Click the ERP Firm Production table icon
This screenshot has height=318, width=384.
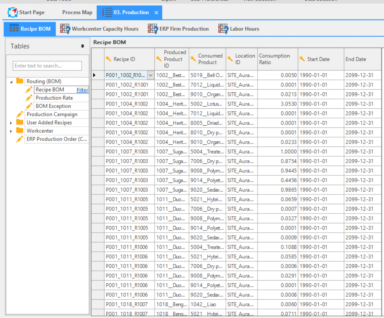pyautogui.click(x=153, y=28)
